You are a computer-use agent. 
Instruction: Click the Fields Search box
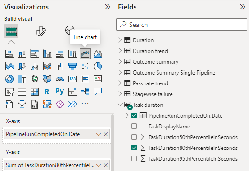[x=181, y=25]
